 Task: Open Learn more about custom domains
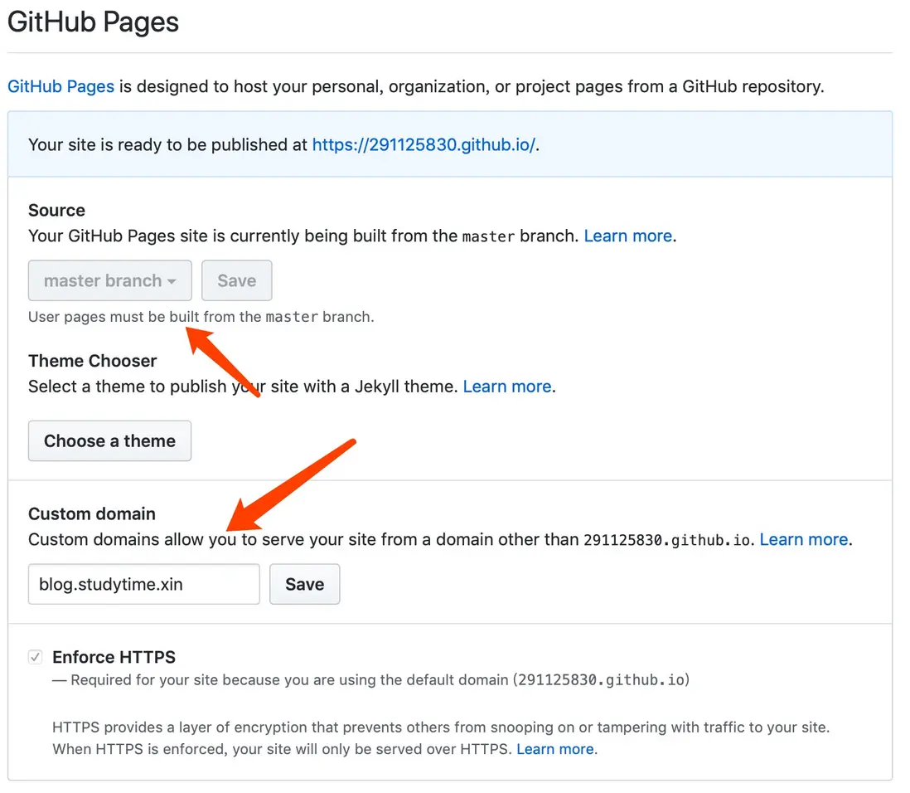click(803, 540)
